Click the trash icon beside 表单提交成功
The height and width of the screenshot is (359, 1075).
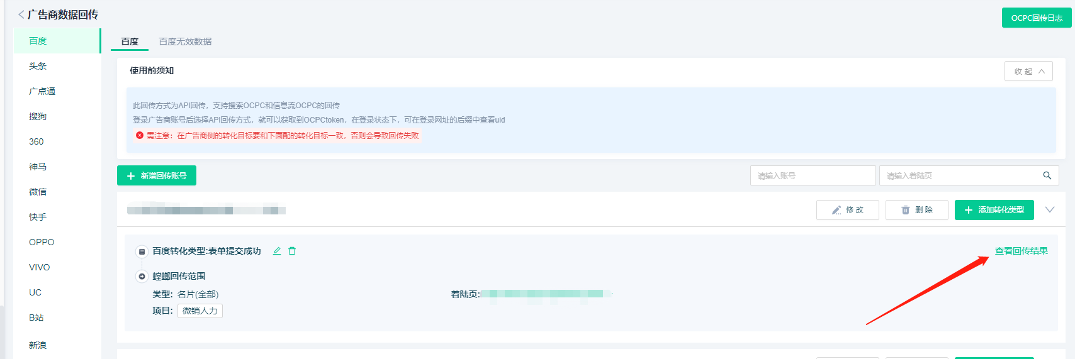(292, 251)
